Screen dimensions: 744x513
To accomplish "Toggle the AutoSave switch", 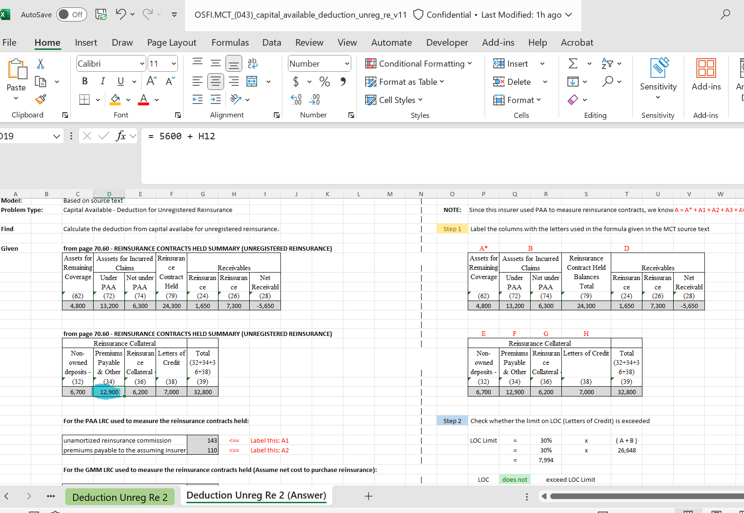I will click(70, 14).
